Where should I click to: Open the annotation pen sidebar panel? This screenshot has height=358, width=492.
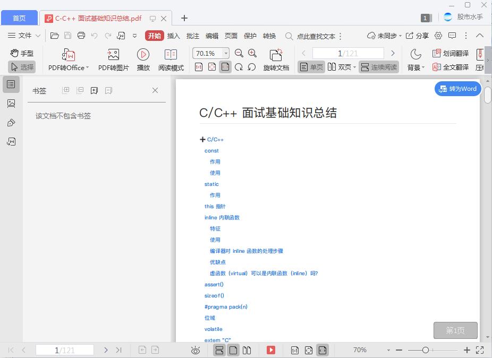[12, 122]
